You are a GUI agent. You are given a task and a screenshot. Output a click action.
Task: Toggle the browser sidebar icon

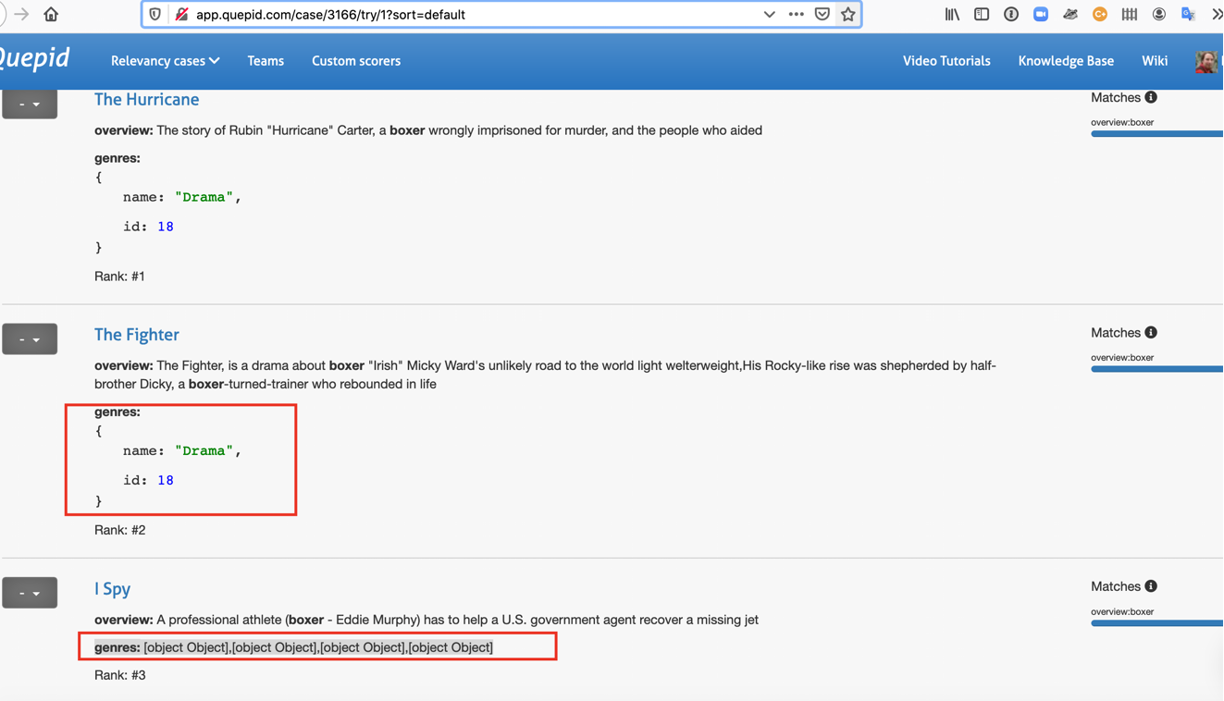click(x=982, y=14)
